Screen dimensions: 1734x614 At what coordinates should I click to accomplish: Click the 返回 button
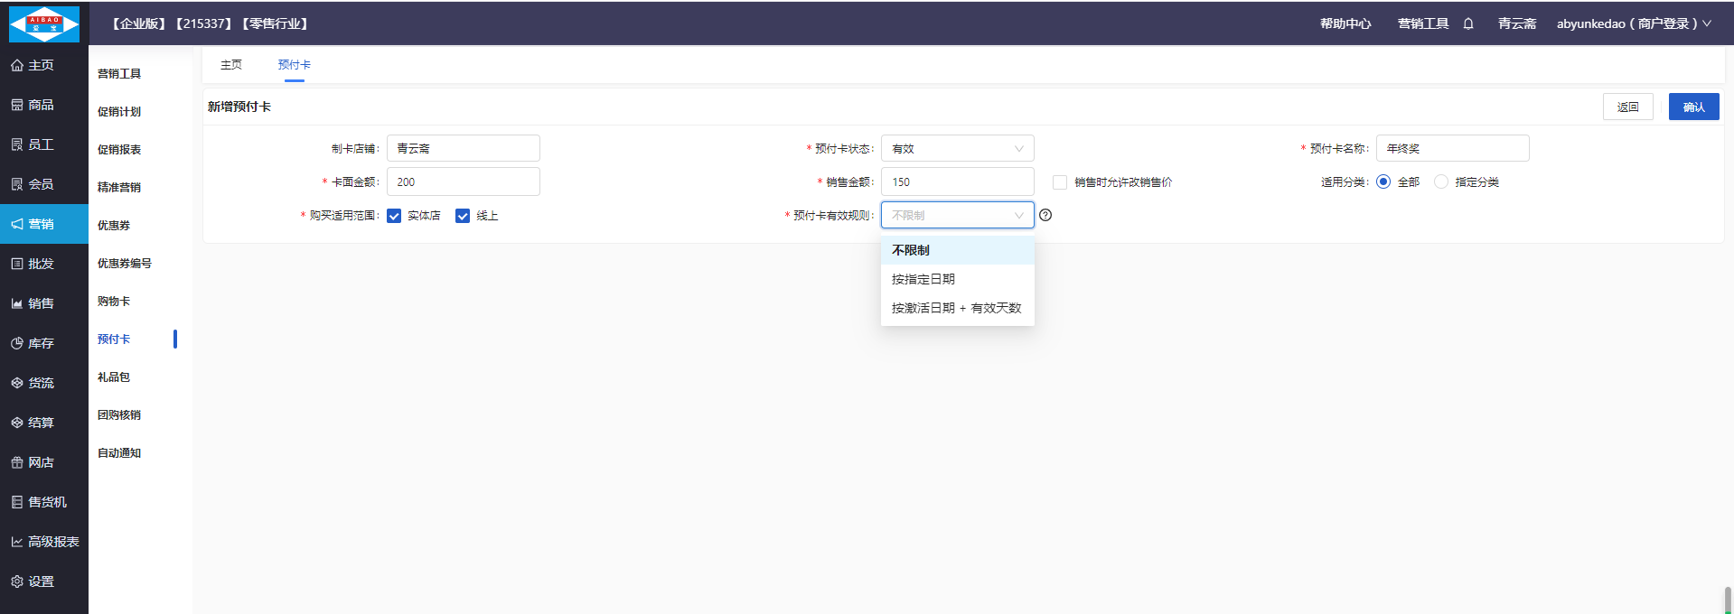coord(1627,107)
